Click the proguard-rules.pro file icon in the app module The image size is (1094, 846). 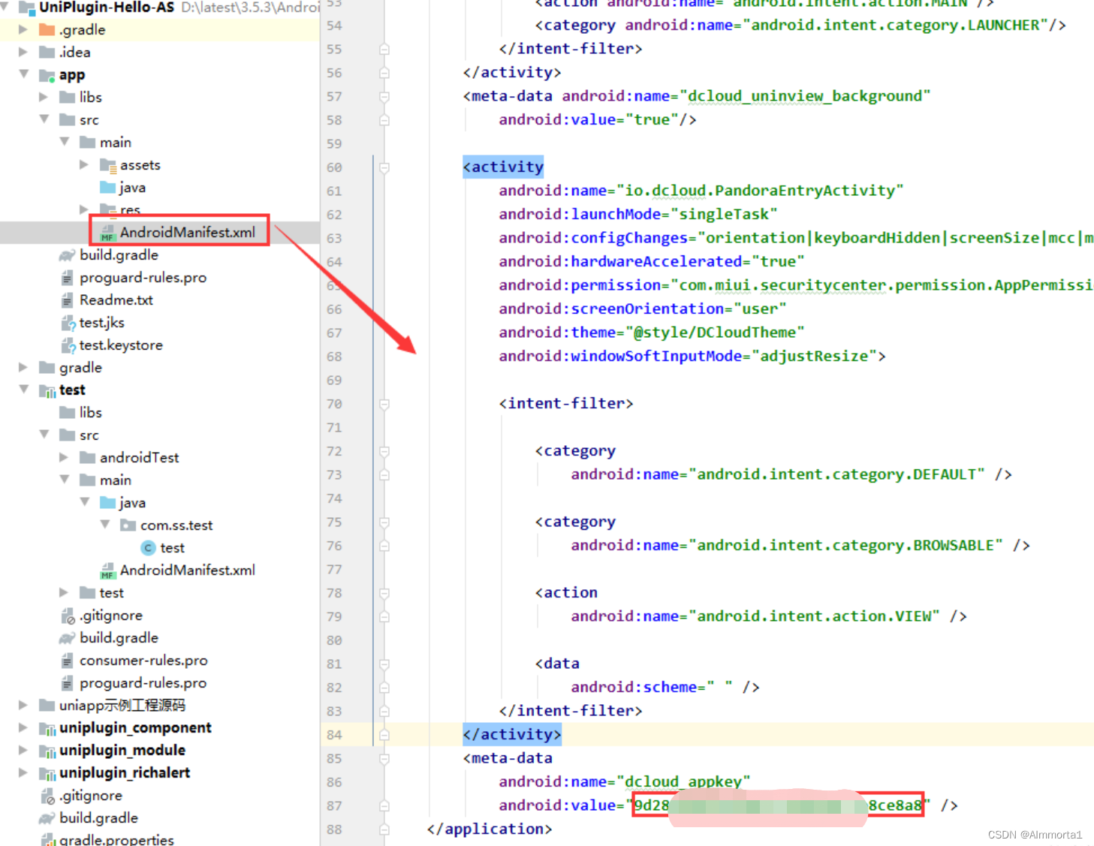pos(68,278)
